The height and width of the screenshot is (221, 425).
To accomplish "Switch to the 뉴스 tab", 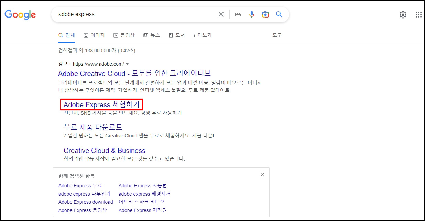I will [152, 35].
